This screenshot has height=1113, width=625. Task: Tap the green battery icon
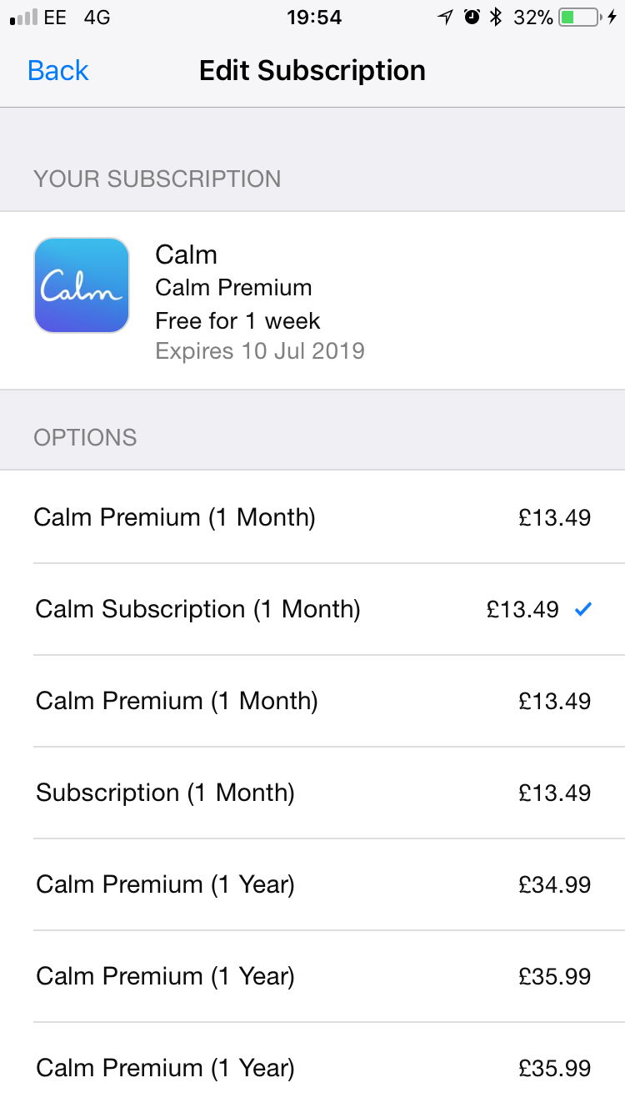[581, 17]
